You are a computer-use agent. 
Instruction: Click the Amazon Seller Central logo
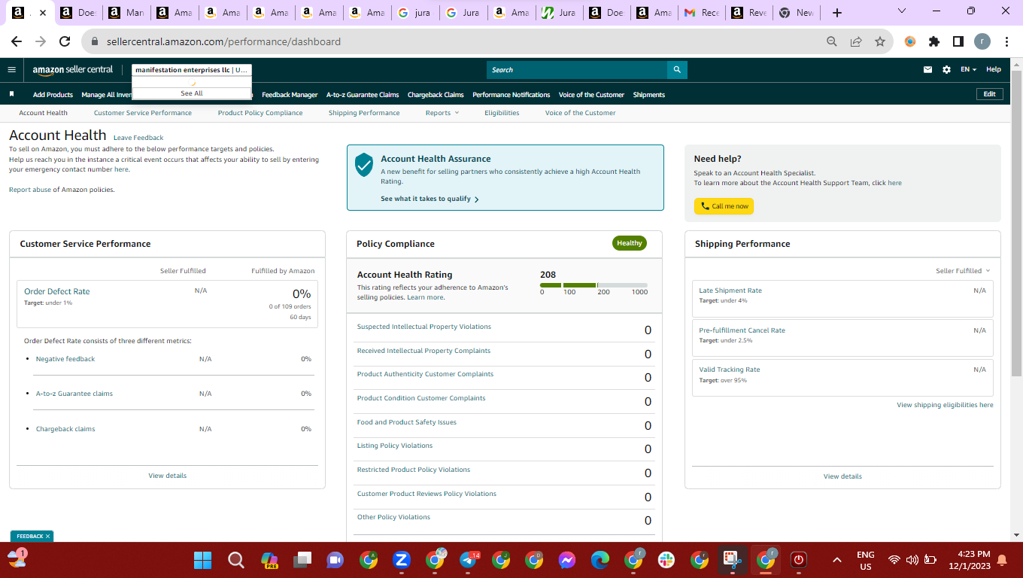pos(73,69)
